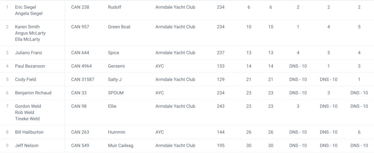Select sail number CAN 31587
Image resolution: width=374 pixels, height=154 pixels.
click(83, 79)
